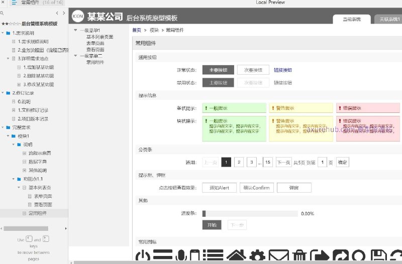Click 首页 breadcrumb link
The height and width of the screenshot is (264, 402).
point(137,30)
